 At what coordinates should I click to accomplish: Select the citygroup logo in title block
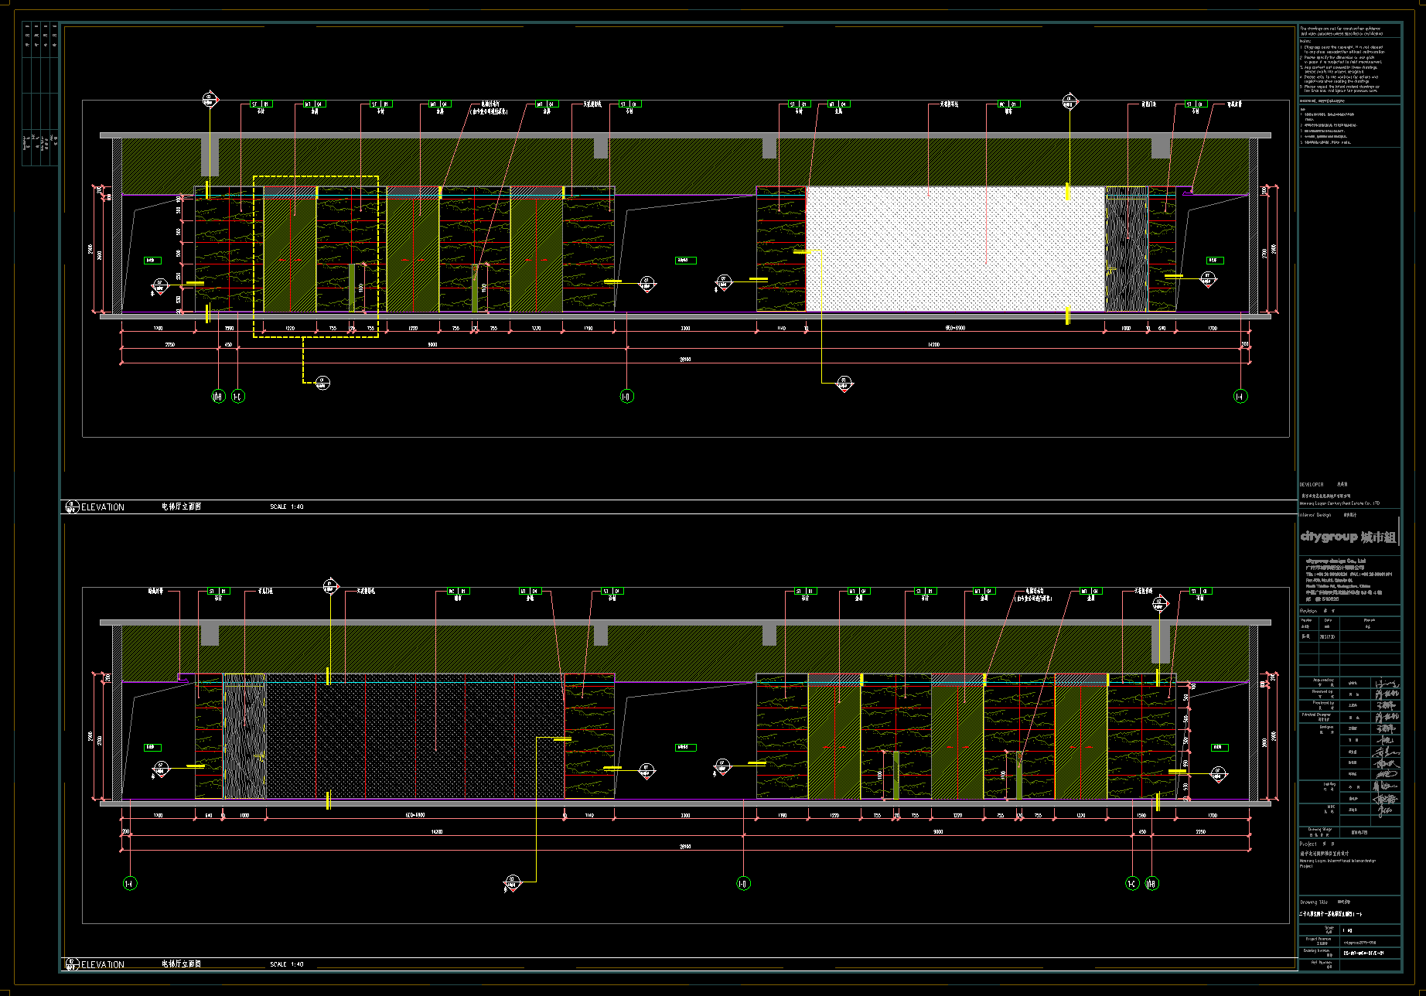pyautogui.click(x=1348, y=537)
